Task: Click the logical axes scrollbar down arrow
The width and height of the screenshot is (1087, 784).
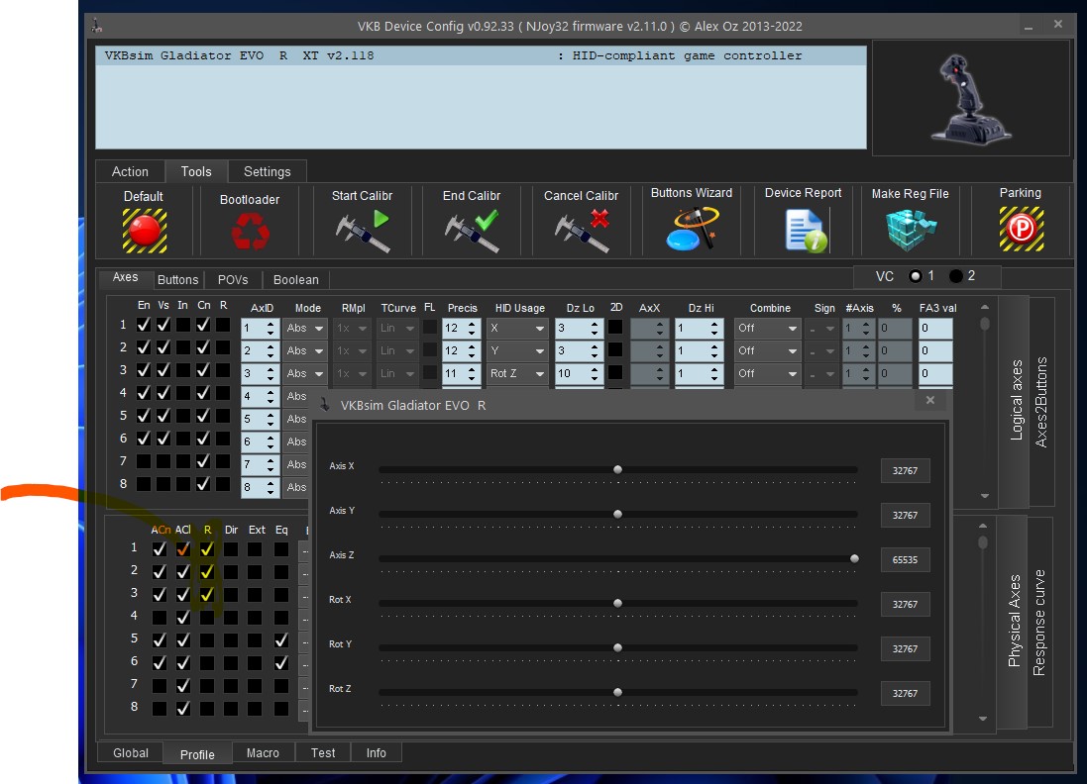Action: click(985, 496)
